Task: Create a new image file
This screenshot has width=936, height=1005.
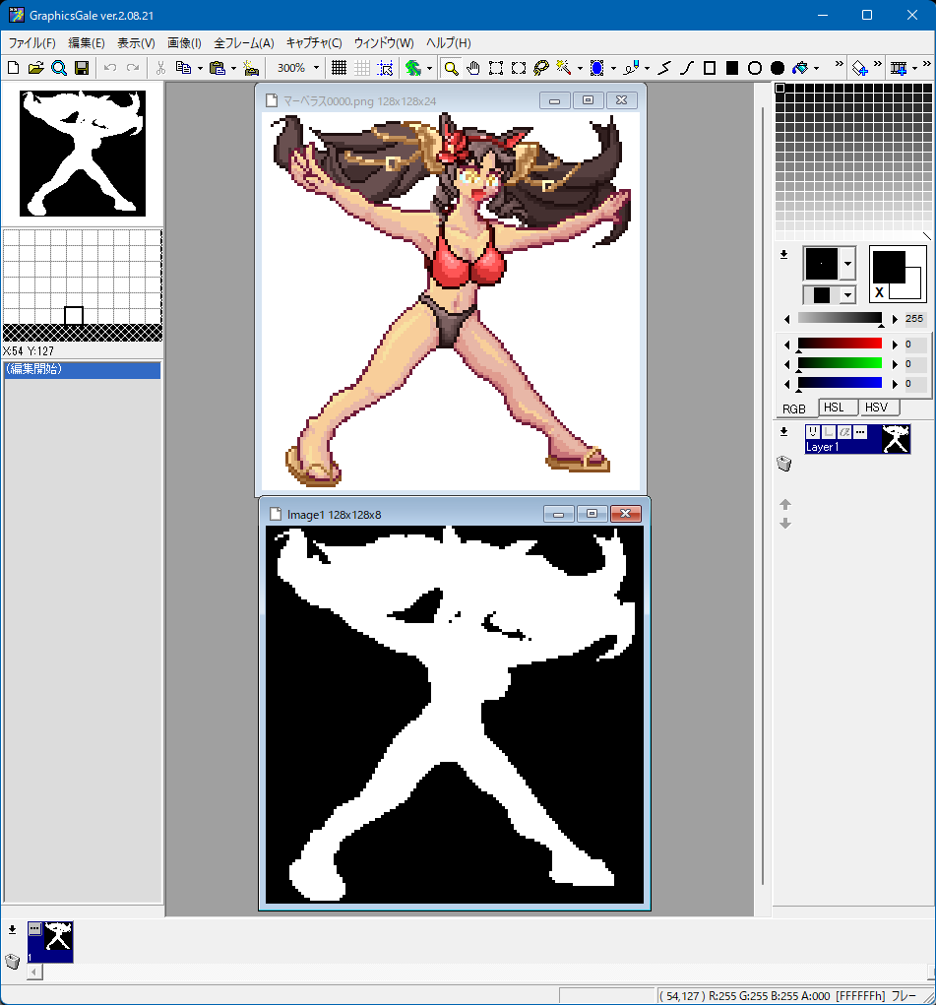Action: click(x=13, y=67)
